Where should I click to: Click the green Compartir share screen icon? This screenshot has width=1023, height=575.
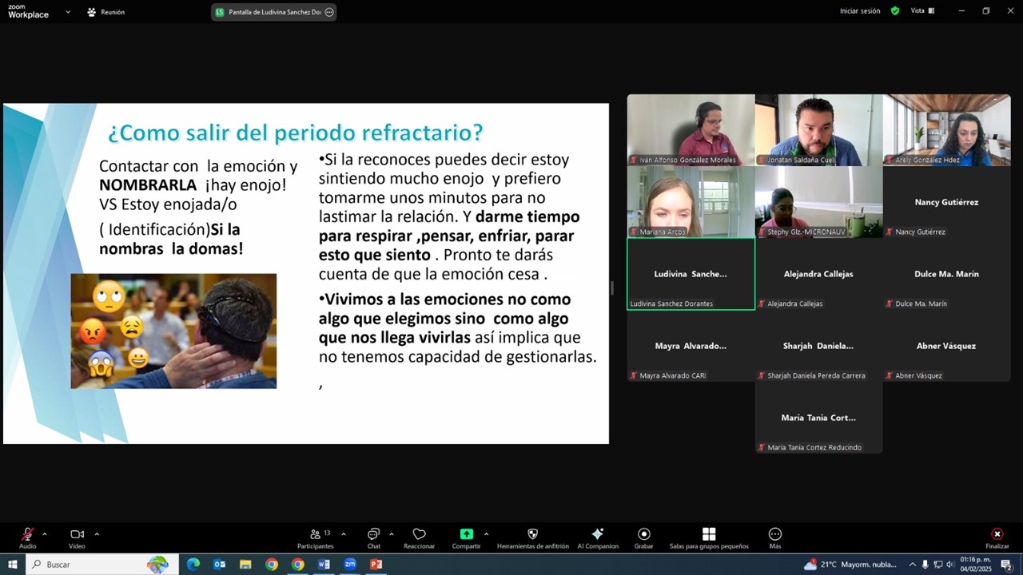pyautogui.click(x=466, y=534)
